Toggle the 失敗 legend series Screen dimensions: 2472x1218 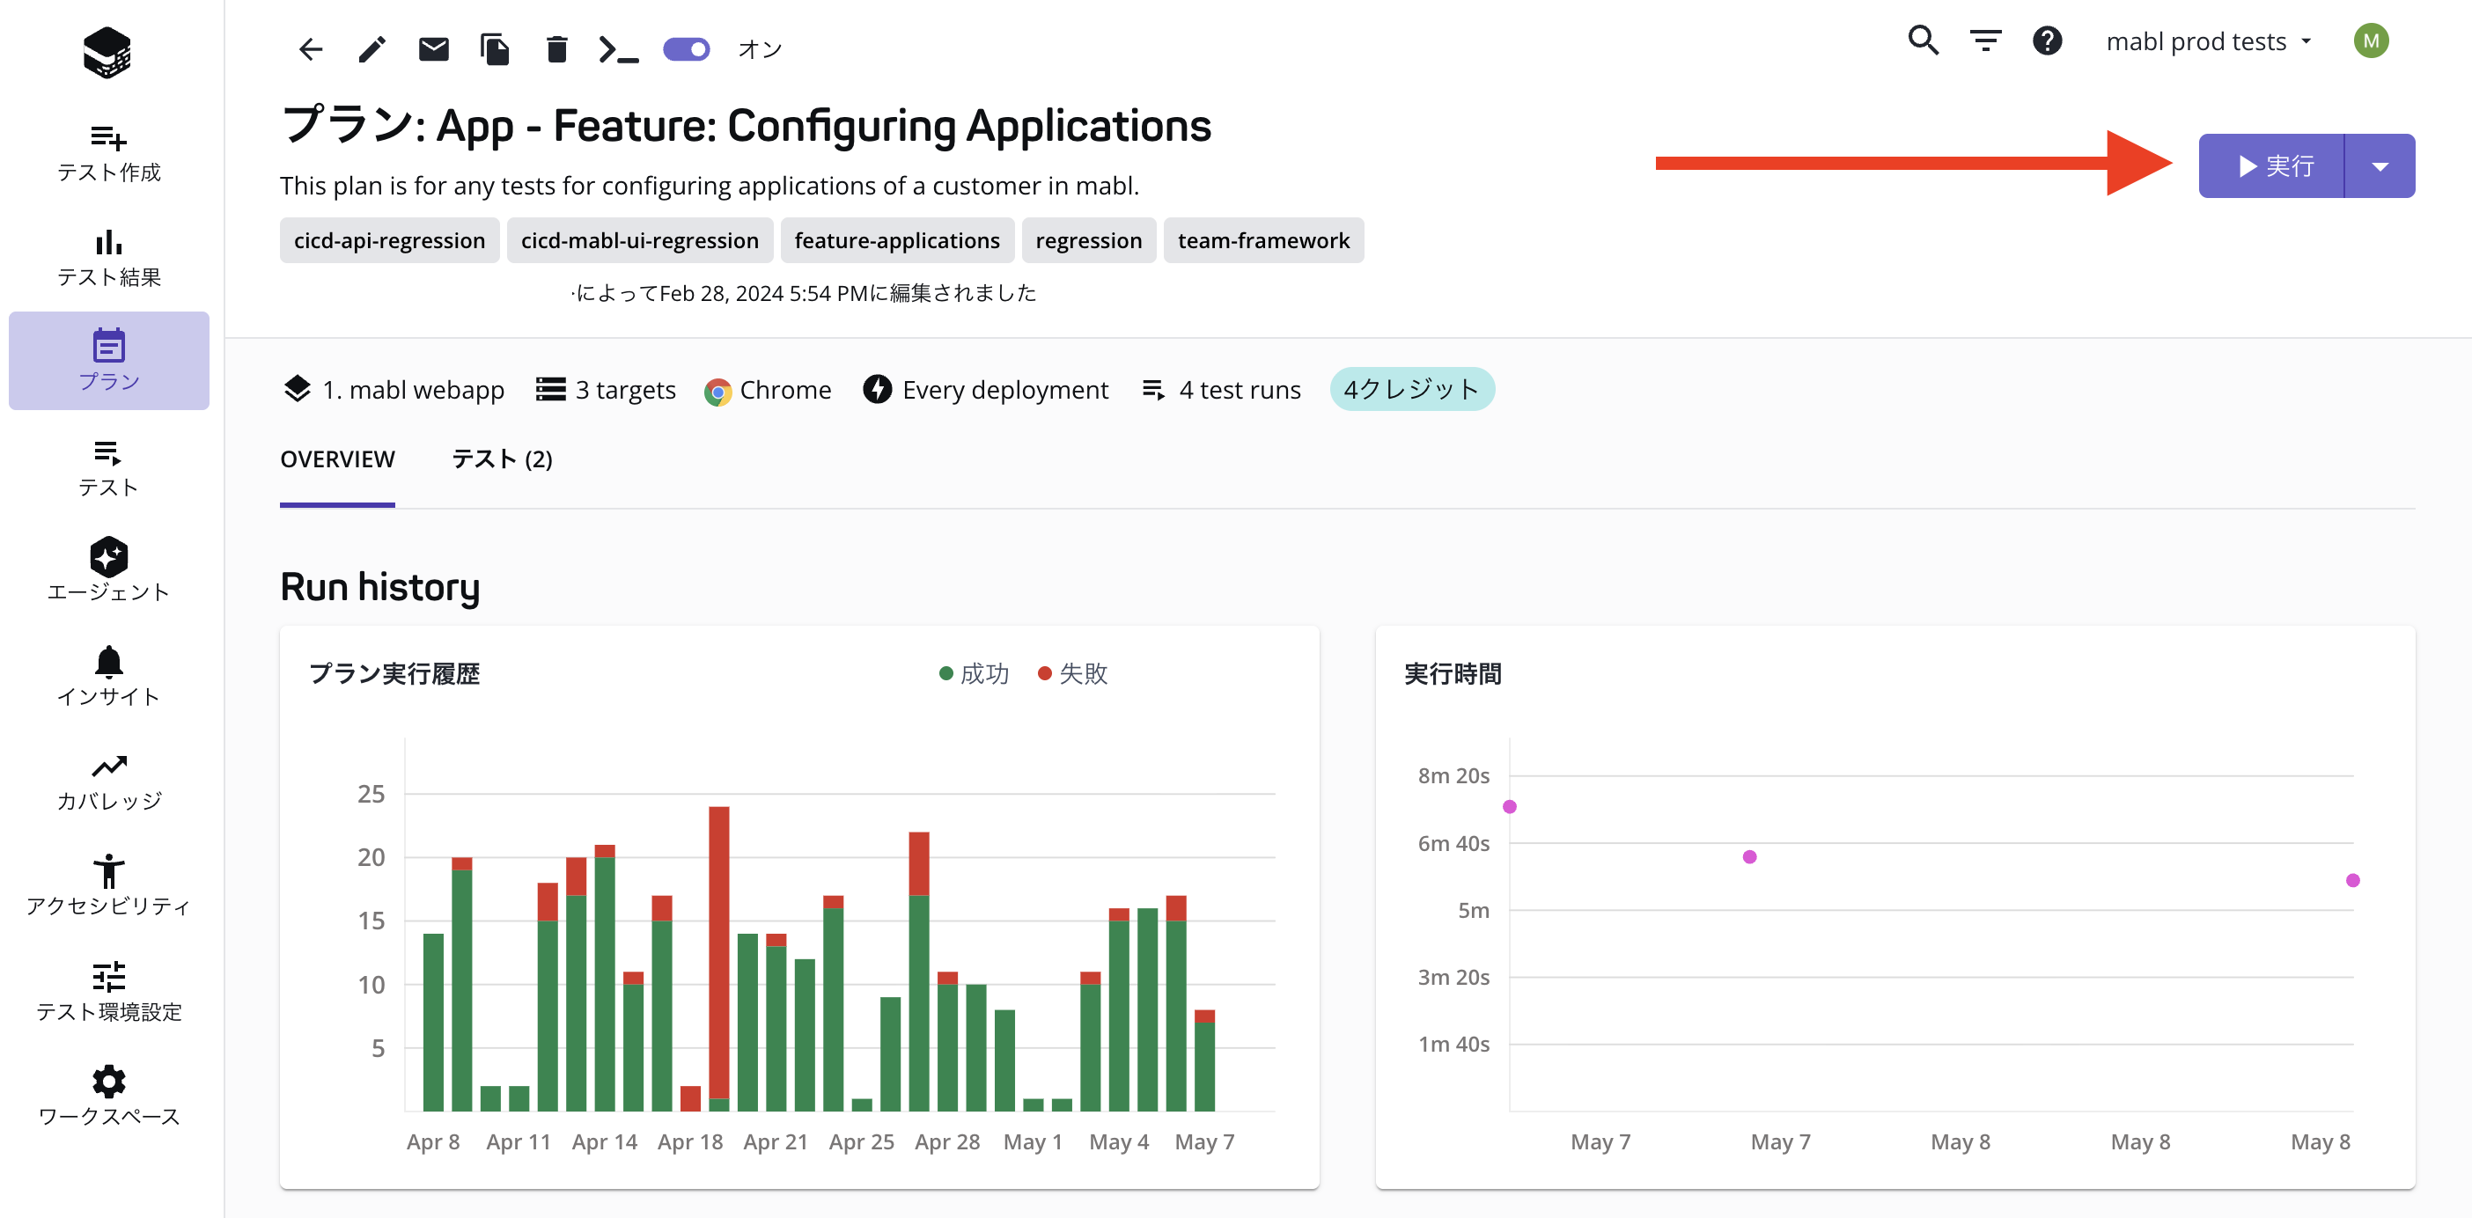(x=1073, y=673)
